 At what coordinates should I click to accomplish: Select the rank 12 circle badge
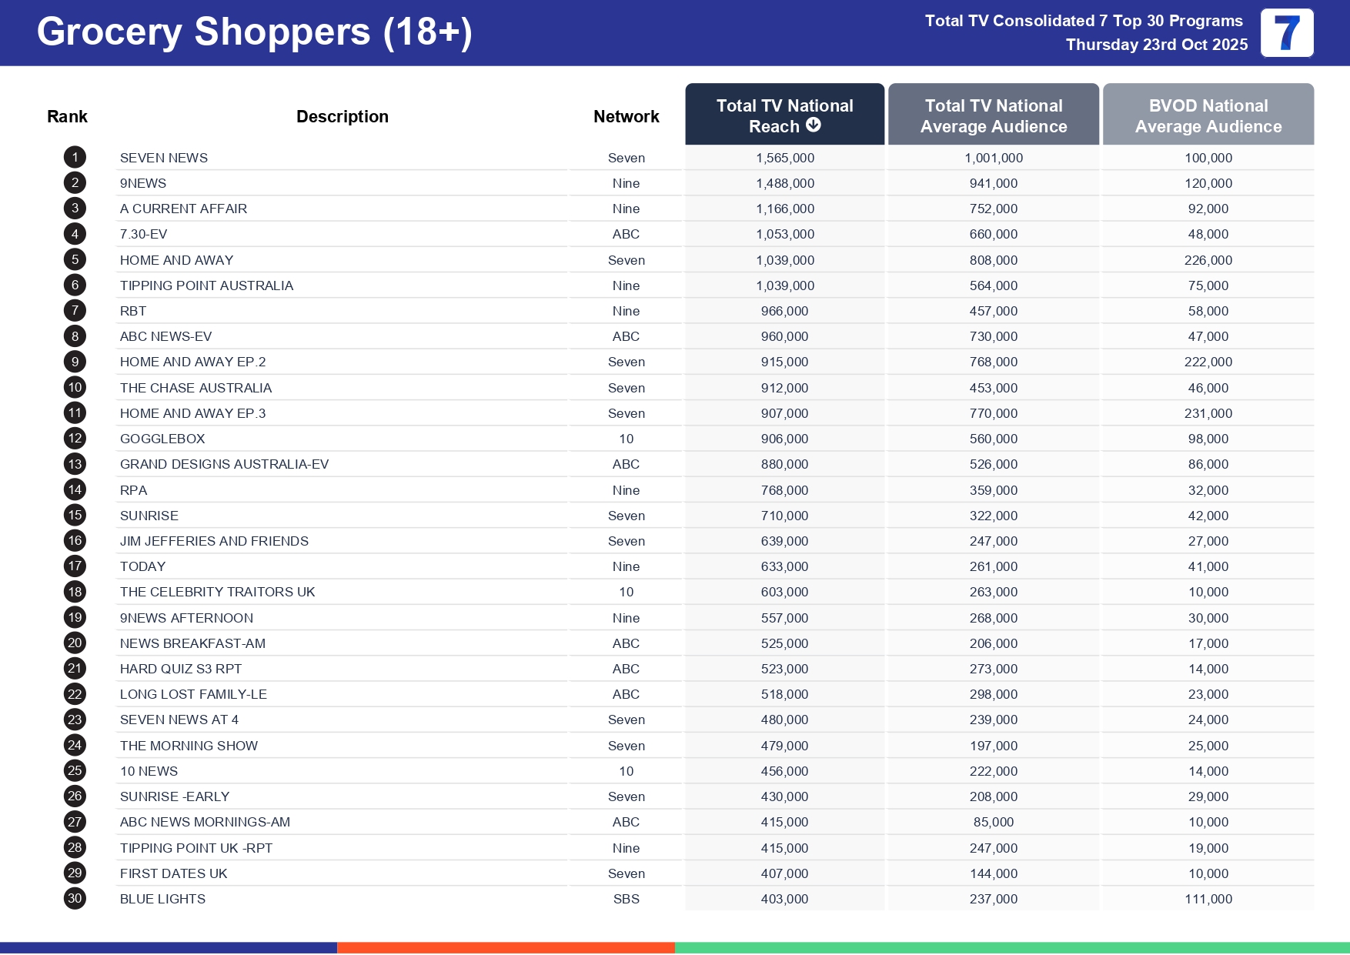tap(75, 439)
